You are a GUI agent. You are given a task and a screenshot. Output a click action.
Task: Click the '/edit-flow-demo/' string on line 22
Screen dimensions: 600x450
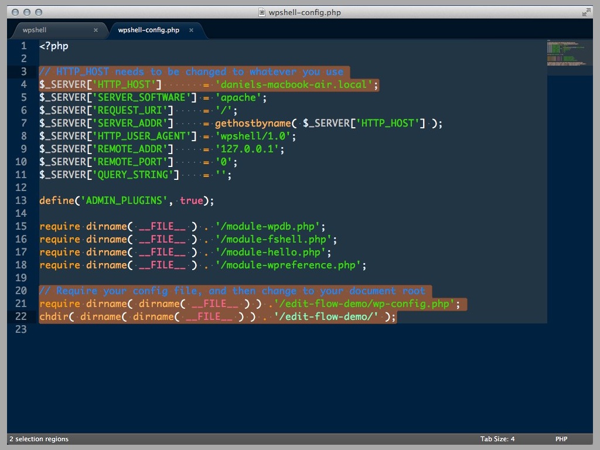click(x=326, y=316)
